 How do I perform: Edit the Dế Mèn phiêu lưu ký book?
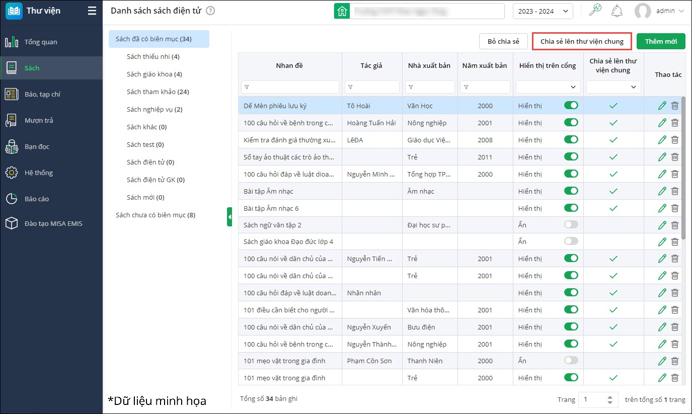(662, 106)
